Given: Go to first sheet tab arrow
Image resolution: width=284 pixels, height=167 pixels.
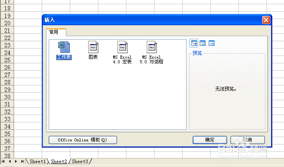Looking at the screenshot, I should point(3,162).
